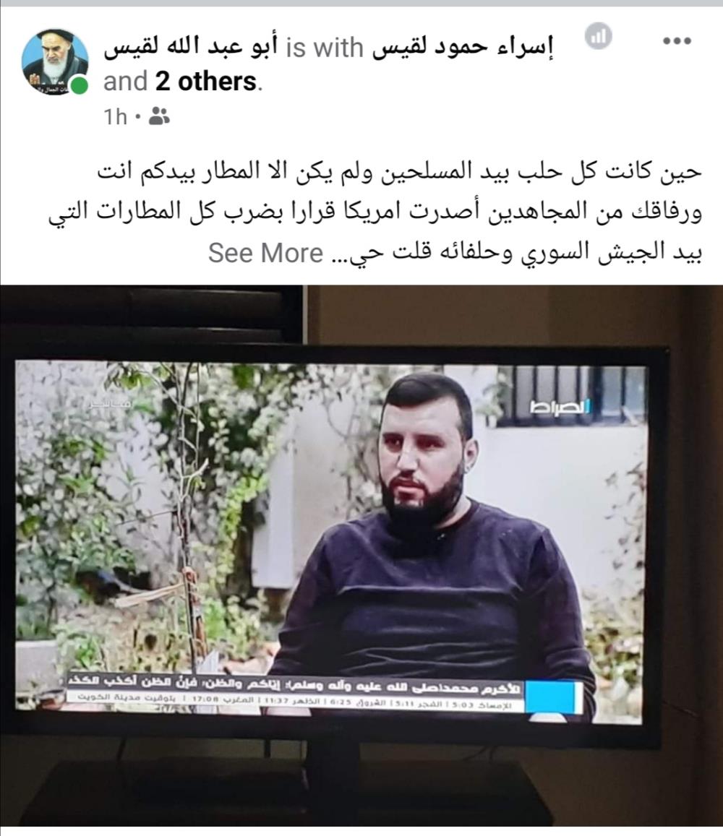Open the poster's round profile picture
Screen dimensions: 723x836
(55, 61)
